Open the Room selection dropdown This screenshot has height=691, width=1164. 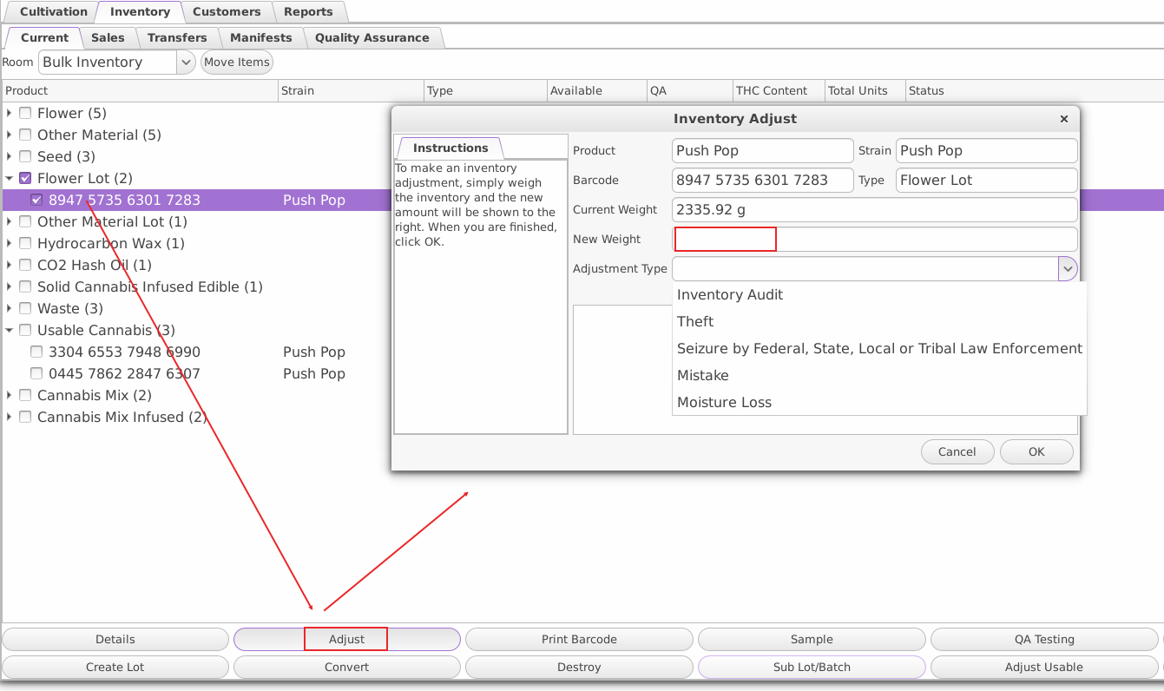186,62
